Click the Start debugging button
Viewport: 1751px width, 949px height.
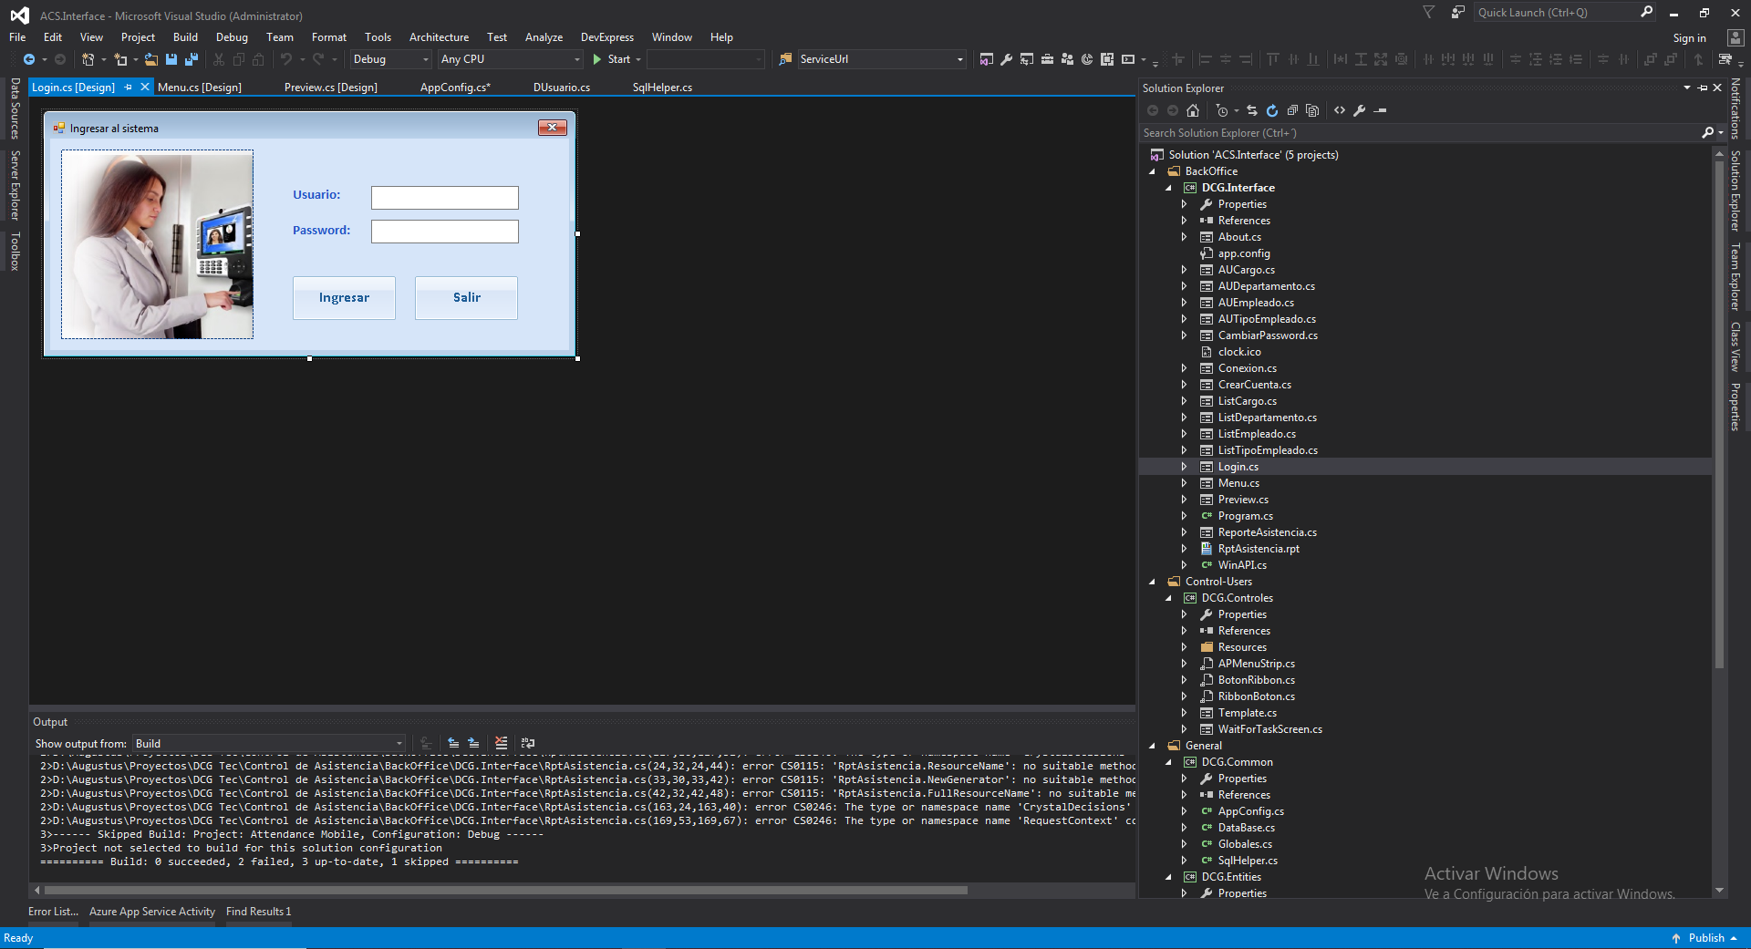611,59
